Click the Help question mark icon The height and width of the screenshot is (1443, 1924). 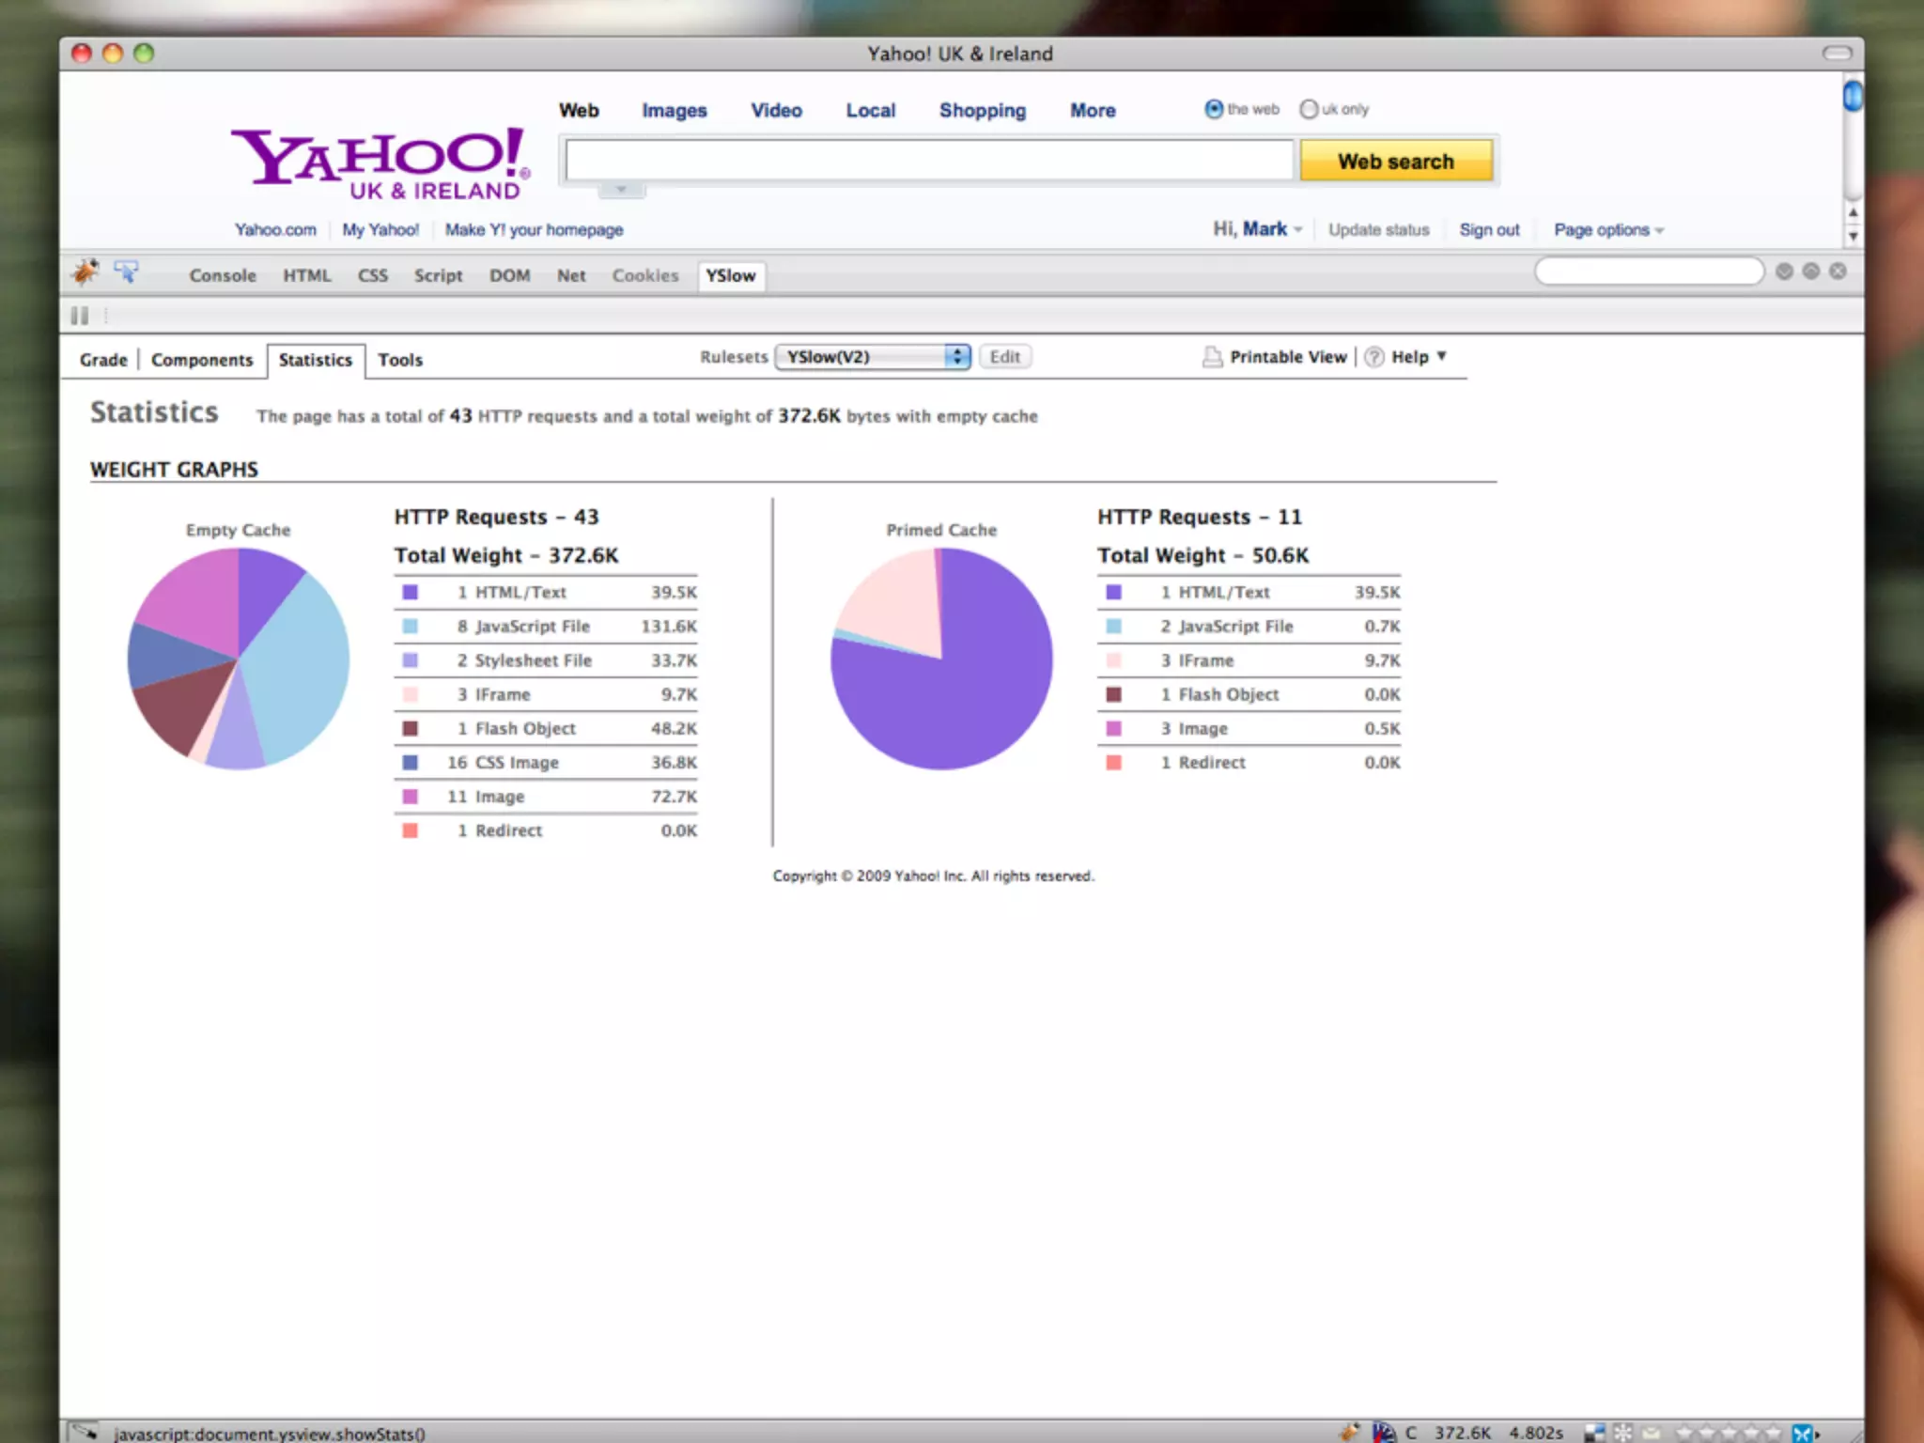tap(1373, 357)
